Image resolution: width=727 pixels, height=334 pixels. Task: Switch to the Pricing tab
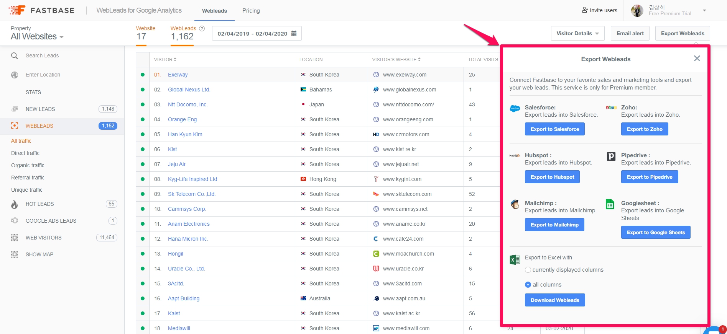click(x=251, y=11)
